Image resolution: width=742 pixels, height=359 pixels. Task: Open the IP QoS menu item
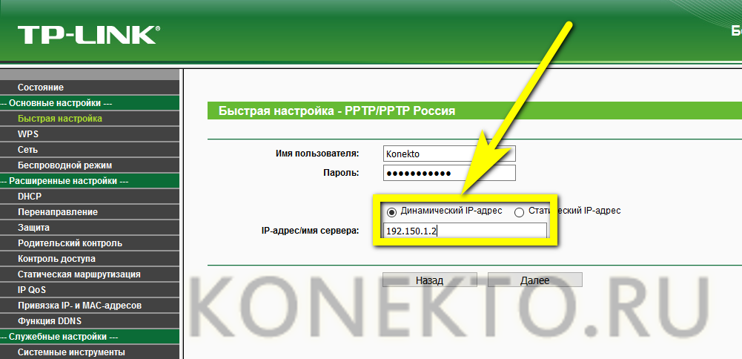(90, 289)
